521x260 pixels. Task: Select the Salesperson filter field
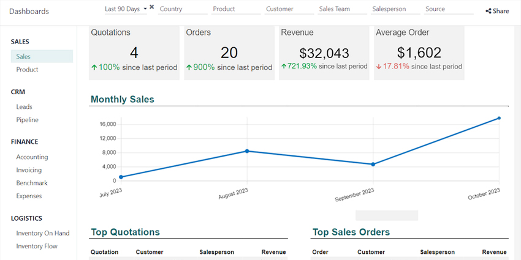pos(395,9)
